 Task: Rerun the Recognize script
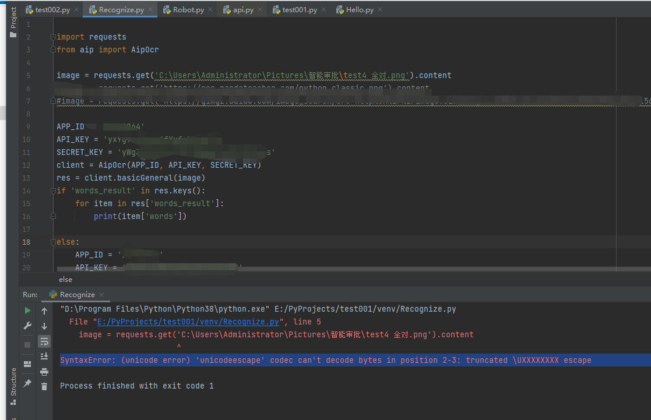[27, 310]
